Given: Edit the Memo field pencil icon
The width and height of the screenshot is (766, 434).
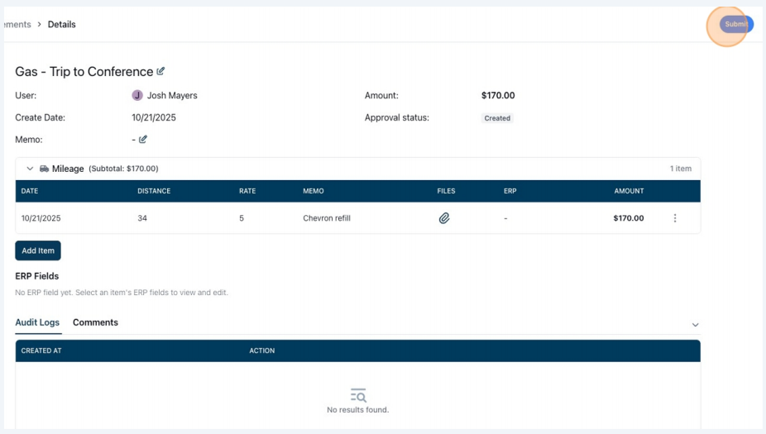Looking at the screenshot, I should coord(142,140).
